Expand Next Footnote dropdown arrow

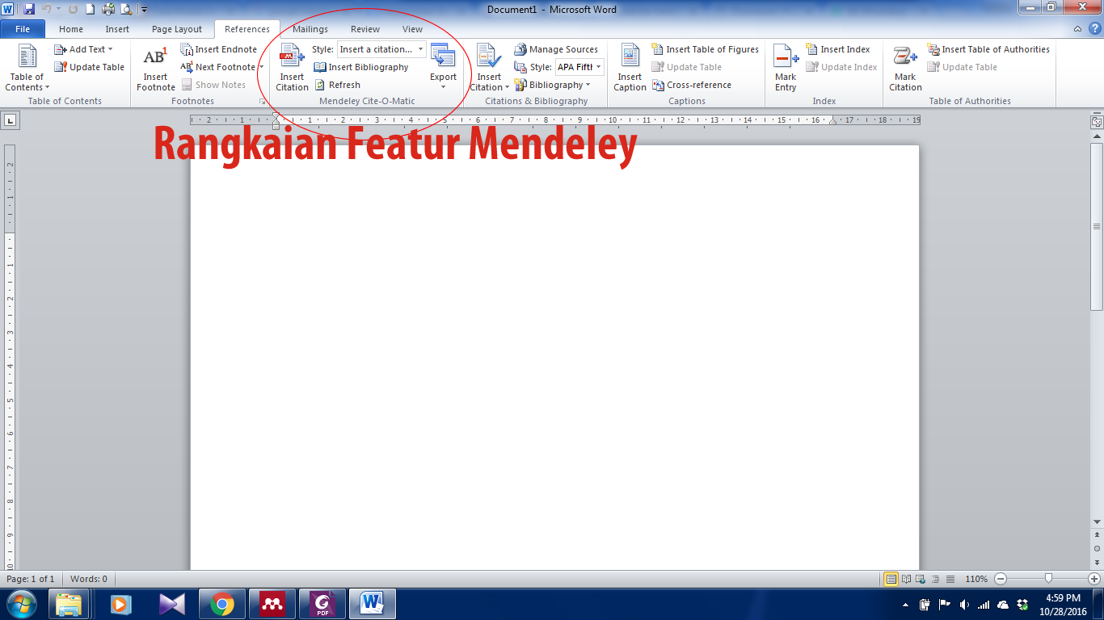tap(261, 67)
